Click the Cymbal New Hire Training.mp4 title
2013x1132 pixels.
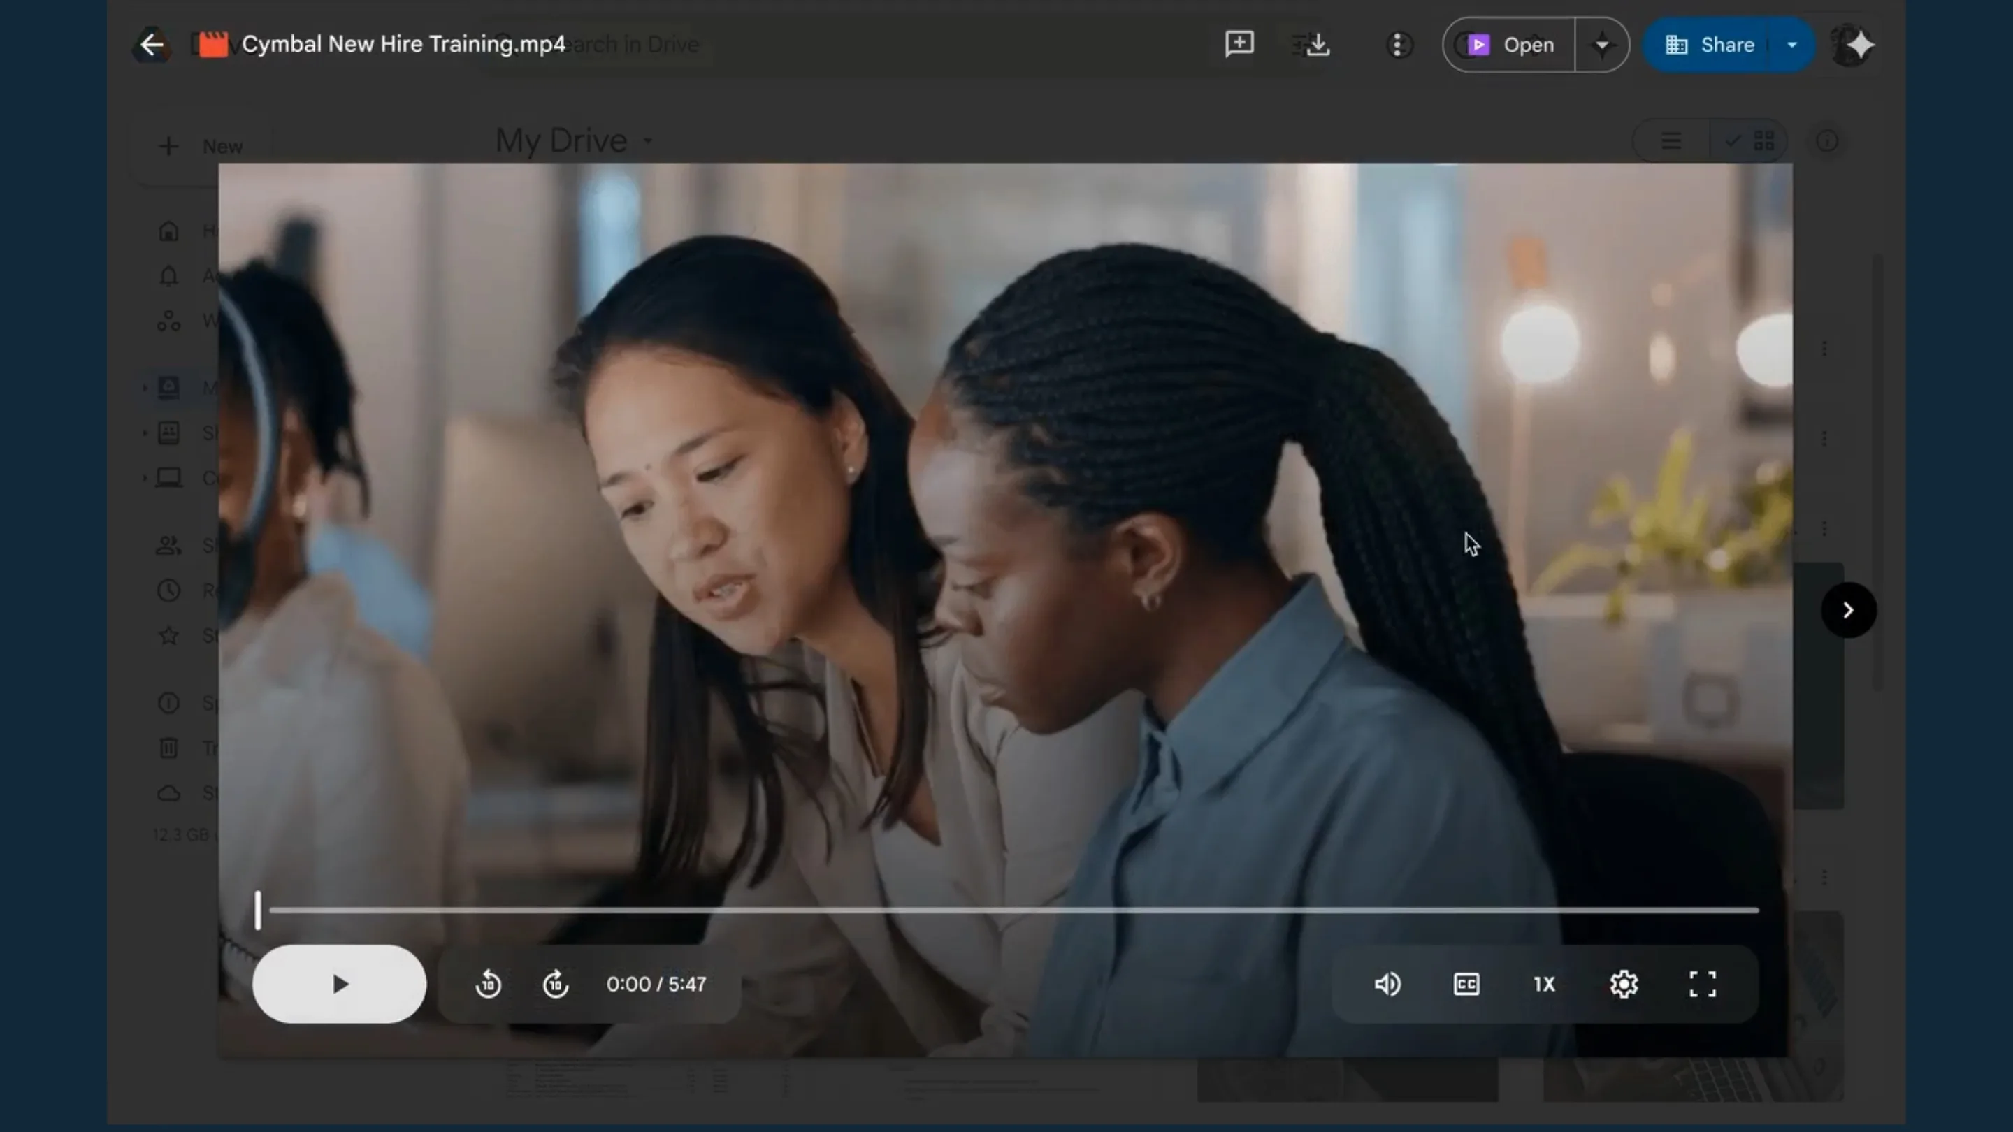pyautogui.click(x=403, y=45)
